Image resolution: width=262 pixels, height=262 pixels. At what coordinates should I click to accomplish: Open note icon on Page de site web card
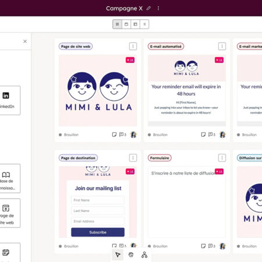(114, 134)
